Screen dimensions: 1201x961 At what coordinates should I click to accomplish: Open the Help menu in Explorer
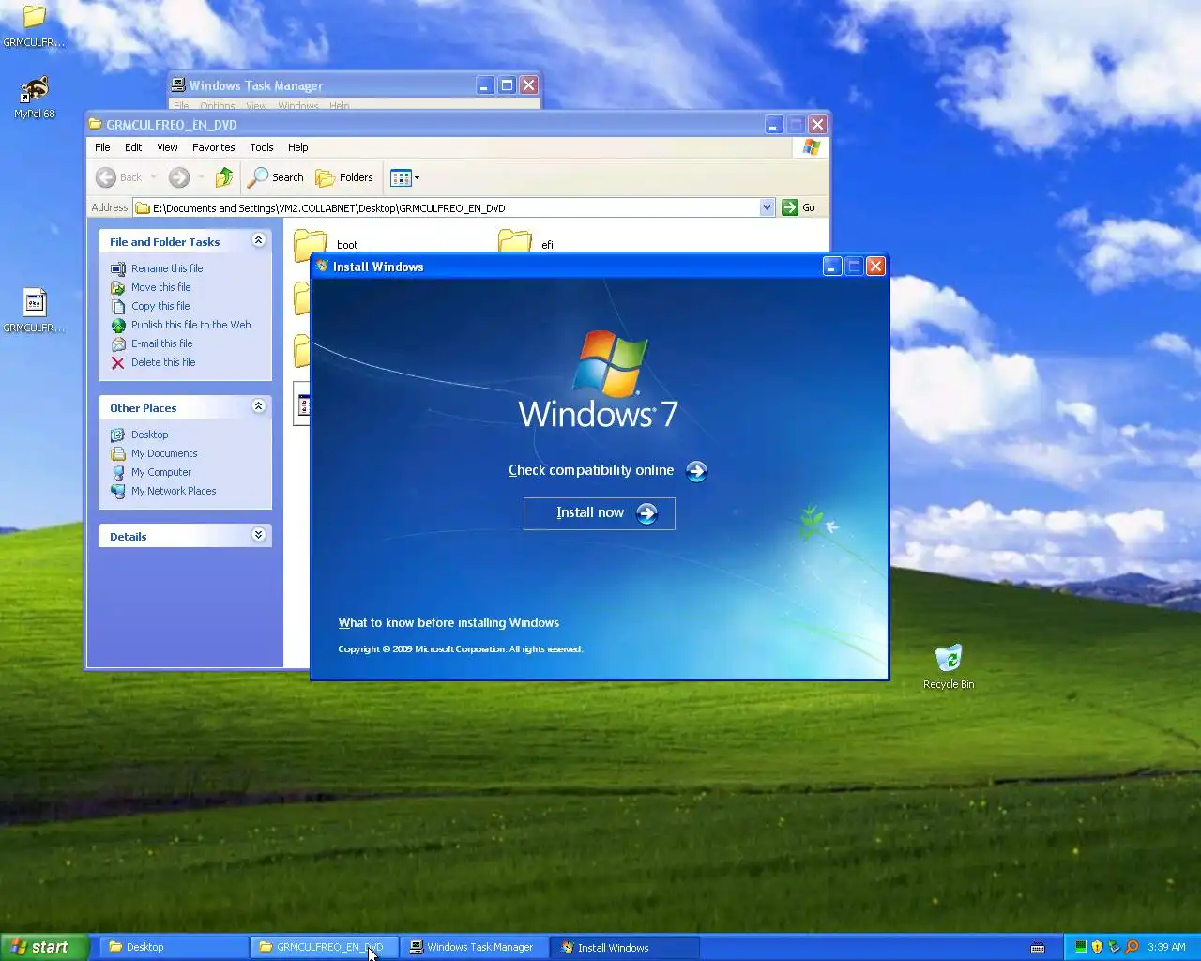point(297,147)
